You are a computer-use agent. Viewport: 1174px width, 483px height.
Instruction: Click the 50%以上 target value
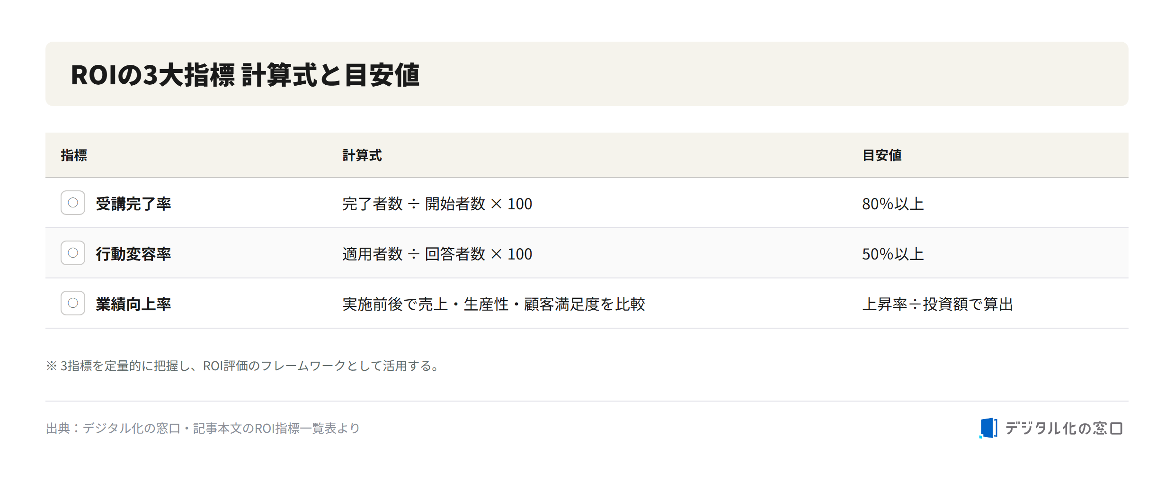(x=893, y=254)
